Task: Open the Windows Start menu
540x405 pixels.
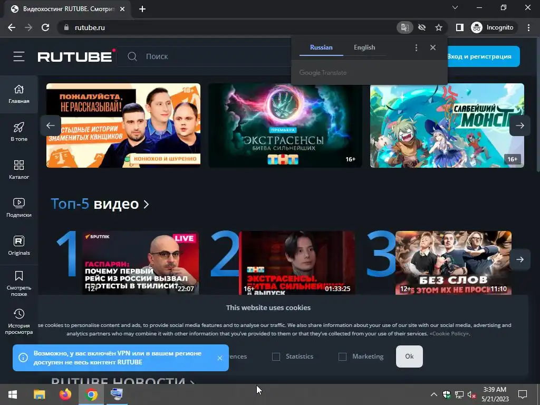Action: coord(13,394)
